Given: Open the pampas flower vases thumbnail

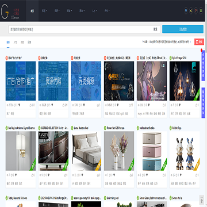Looking at the screenshot, I should point(119,151).
